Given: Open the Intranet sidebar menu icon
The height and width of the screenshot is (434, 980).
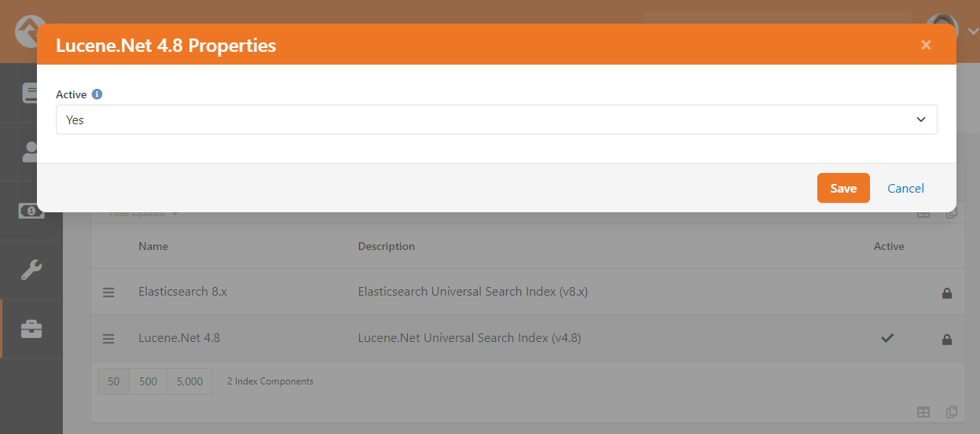Looking at the screenshot, I should pos(31,93).
